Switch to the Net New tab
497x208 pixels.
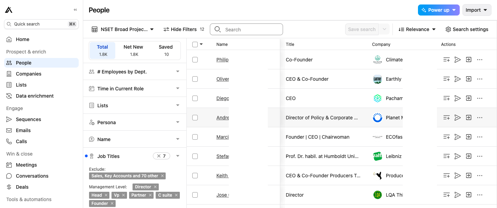[133, 50]
